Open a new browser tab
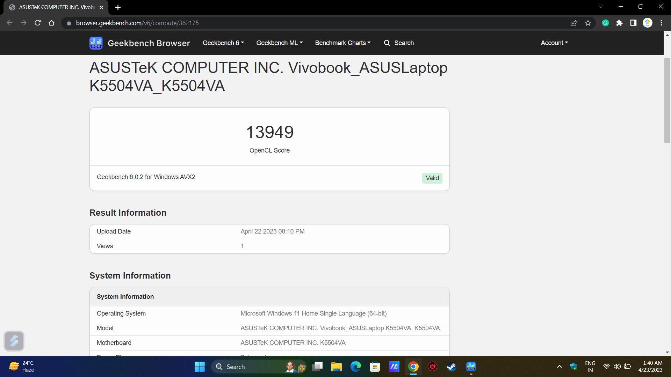The width and height of the screenshot is (671, 377). (118, 7)
